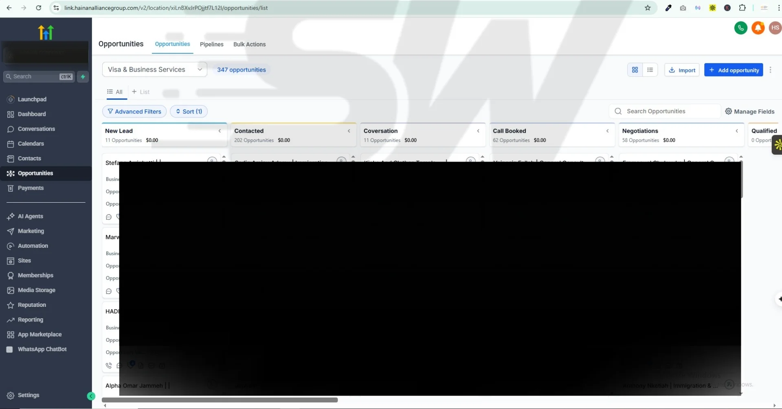This screenshot has width=782, height=409.
Task: Open AI Agents in sidebar
Action: point(30,217)
